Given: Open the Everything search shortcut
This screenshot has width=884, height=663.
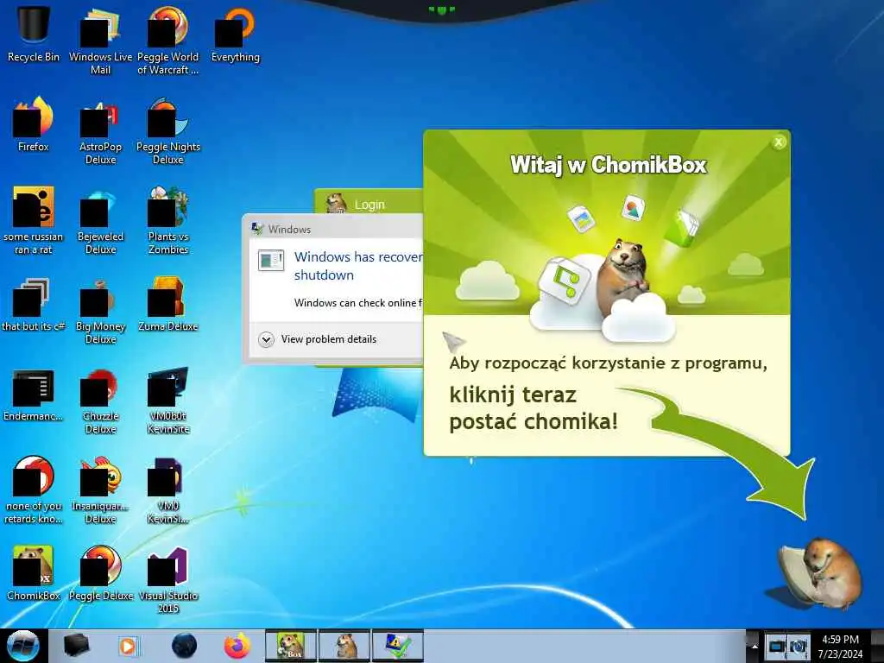Looking at the screenshot, I should click(x=235, y=34).
